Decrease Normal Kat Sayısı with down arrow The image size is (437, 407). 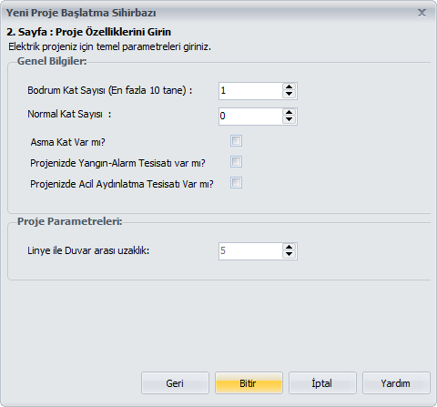tap(289, 120)
